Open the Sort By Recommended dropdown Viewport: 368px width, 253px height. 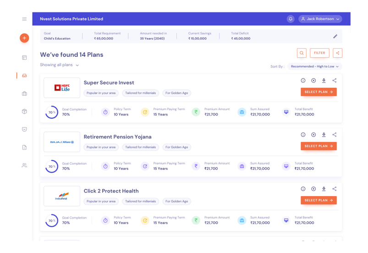tap(314, 66)
